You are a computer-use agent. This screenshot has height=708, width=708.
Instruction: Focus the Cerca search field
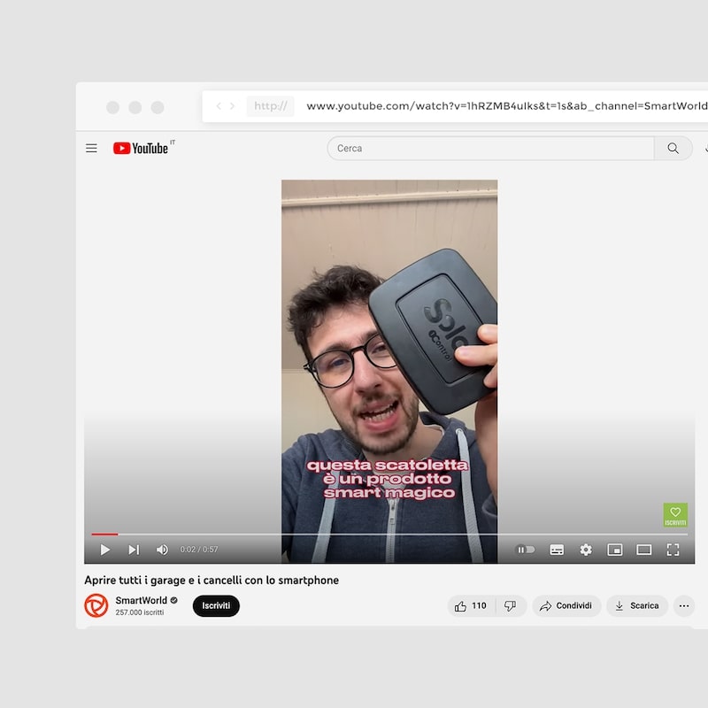coord(491,149)
